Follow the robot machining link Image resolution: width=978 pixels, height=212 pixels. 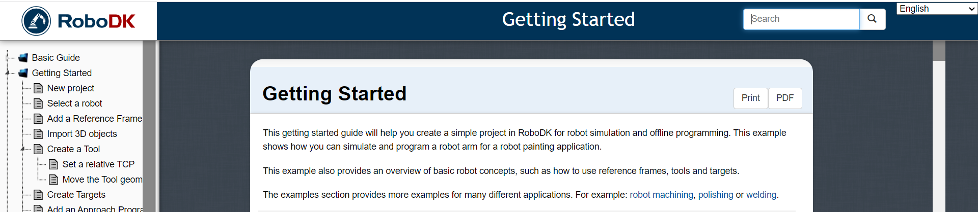tap(661, 195)
